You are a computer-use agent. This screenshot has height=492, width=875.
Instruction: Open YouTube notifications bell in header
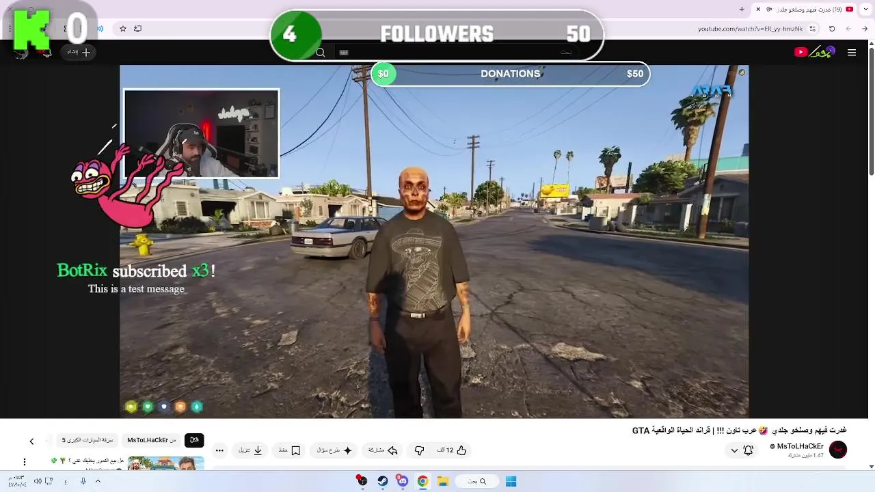[x=47, y=53]
